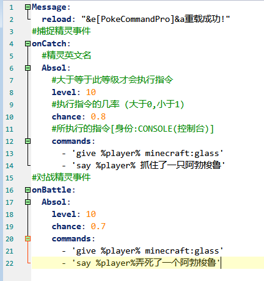This screenshot has height=281, width=264.
Task: Click the comment '#大于等于此等级才会执行指令'
Action: 112,80
